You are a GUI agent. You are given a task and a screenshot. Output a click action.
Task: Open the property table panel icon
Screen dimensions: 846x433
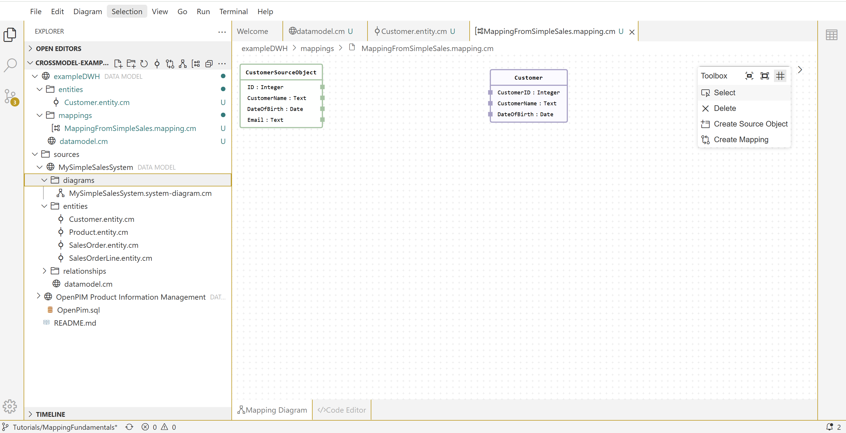[831, 35]
